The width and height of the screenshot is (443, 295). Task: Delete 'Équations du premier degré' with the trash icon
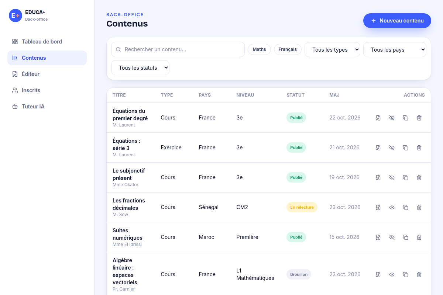click(419, 118)
